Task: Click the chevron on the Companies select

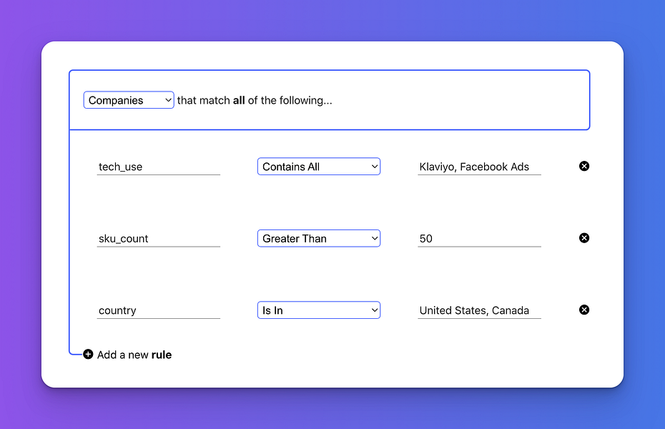Action: [168, 100]
